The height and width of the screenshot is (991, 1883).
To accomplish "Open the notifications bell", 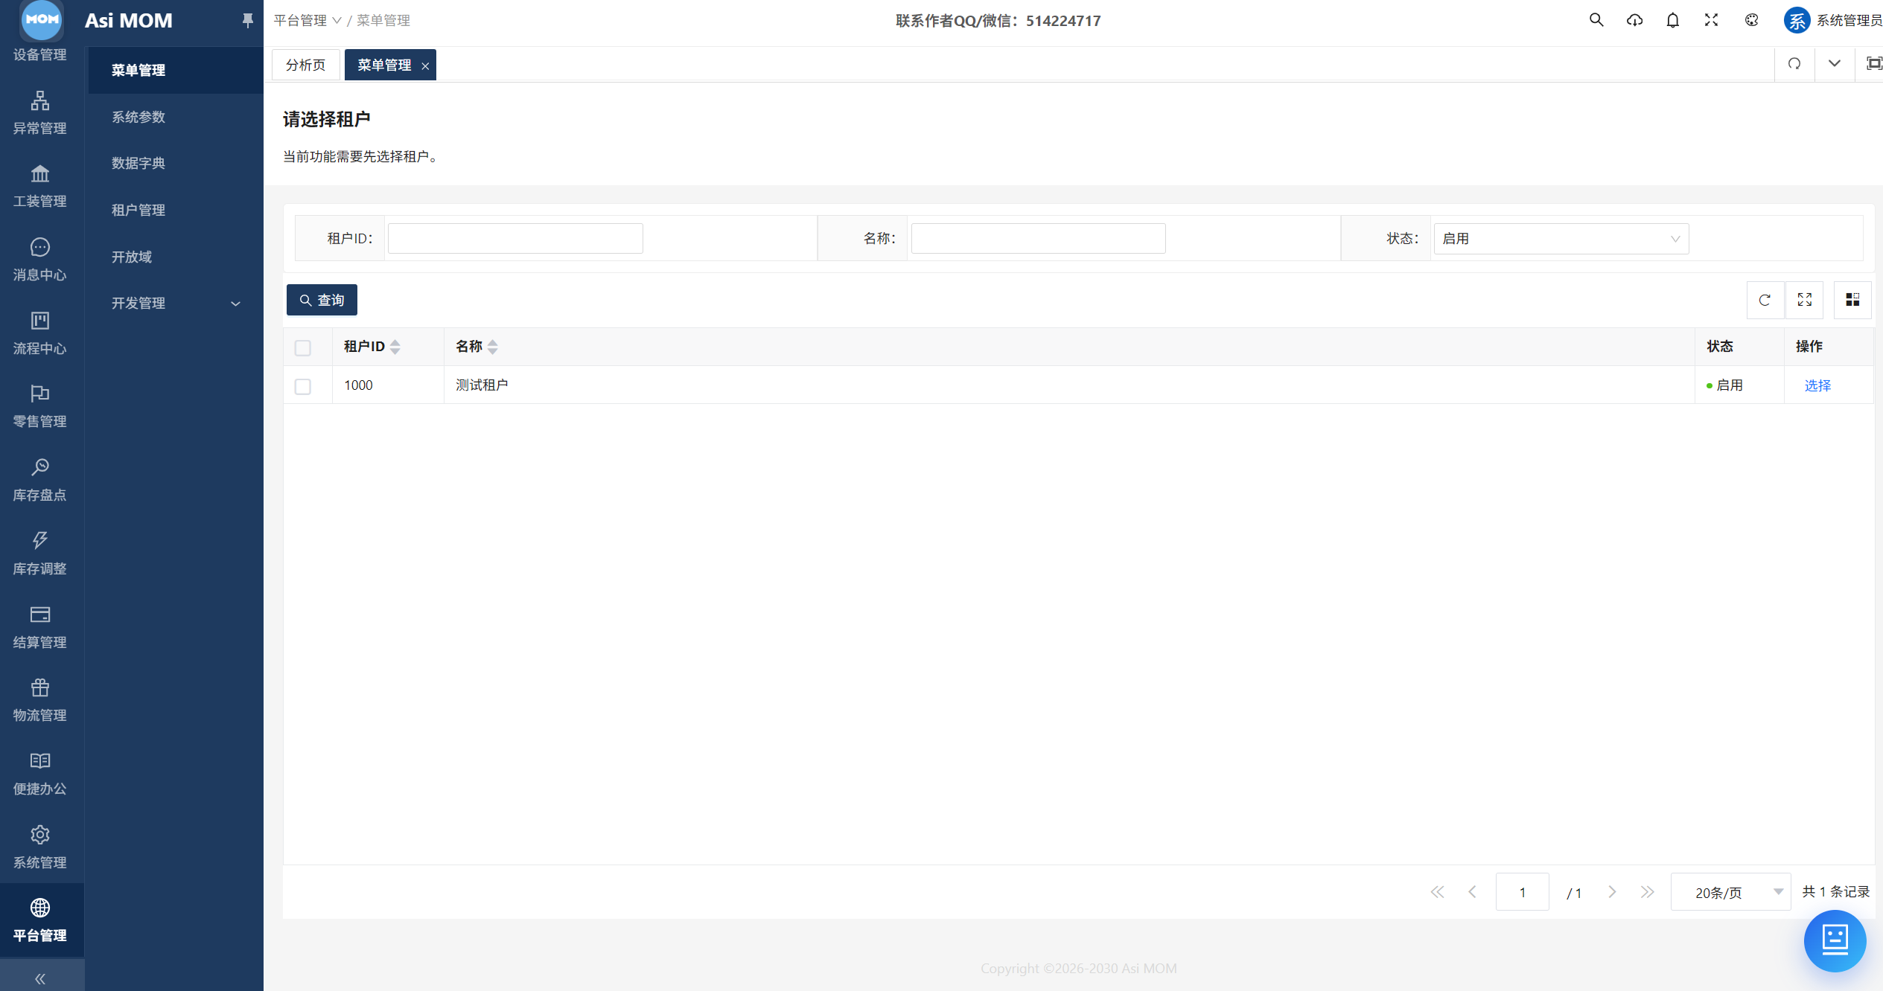I will (1672, 20).
